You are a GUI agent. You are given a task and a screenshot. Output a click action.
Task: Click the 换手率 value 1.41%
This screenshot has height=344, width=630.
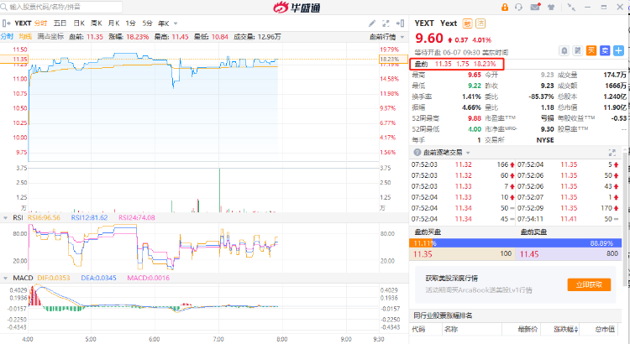pos(471,96)
